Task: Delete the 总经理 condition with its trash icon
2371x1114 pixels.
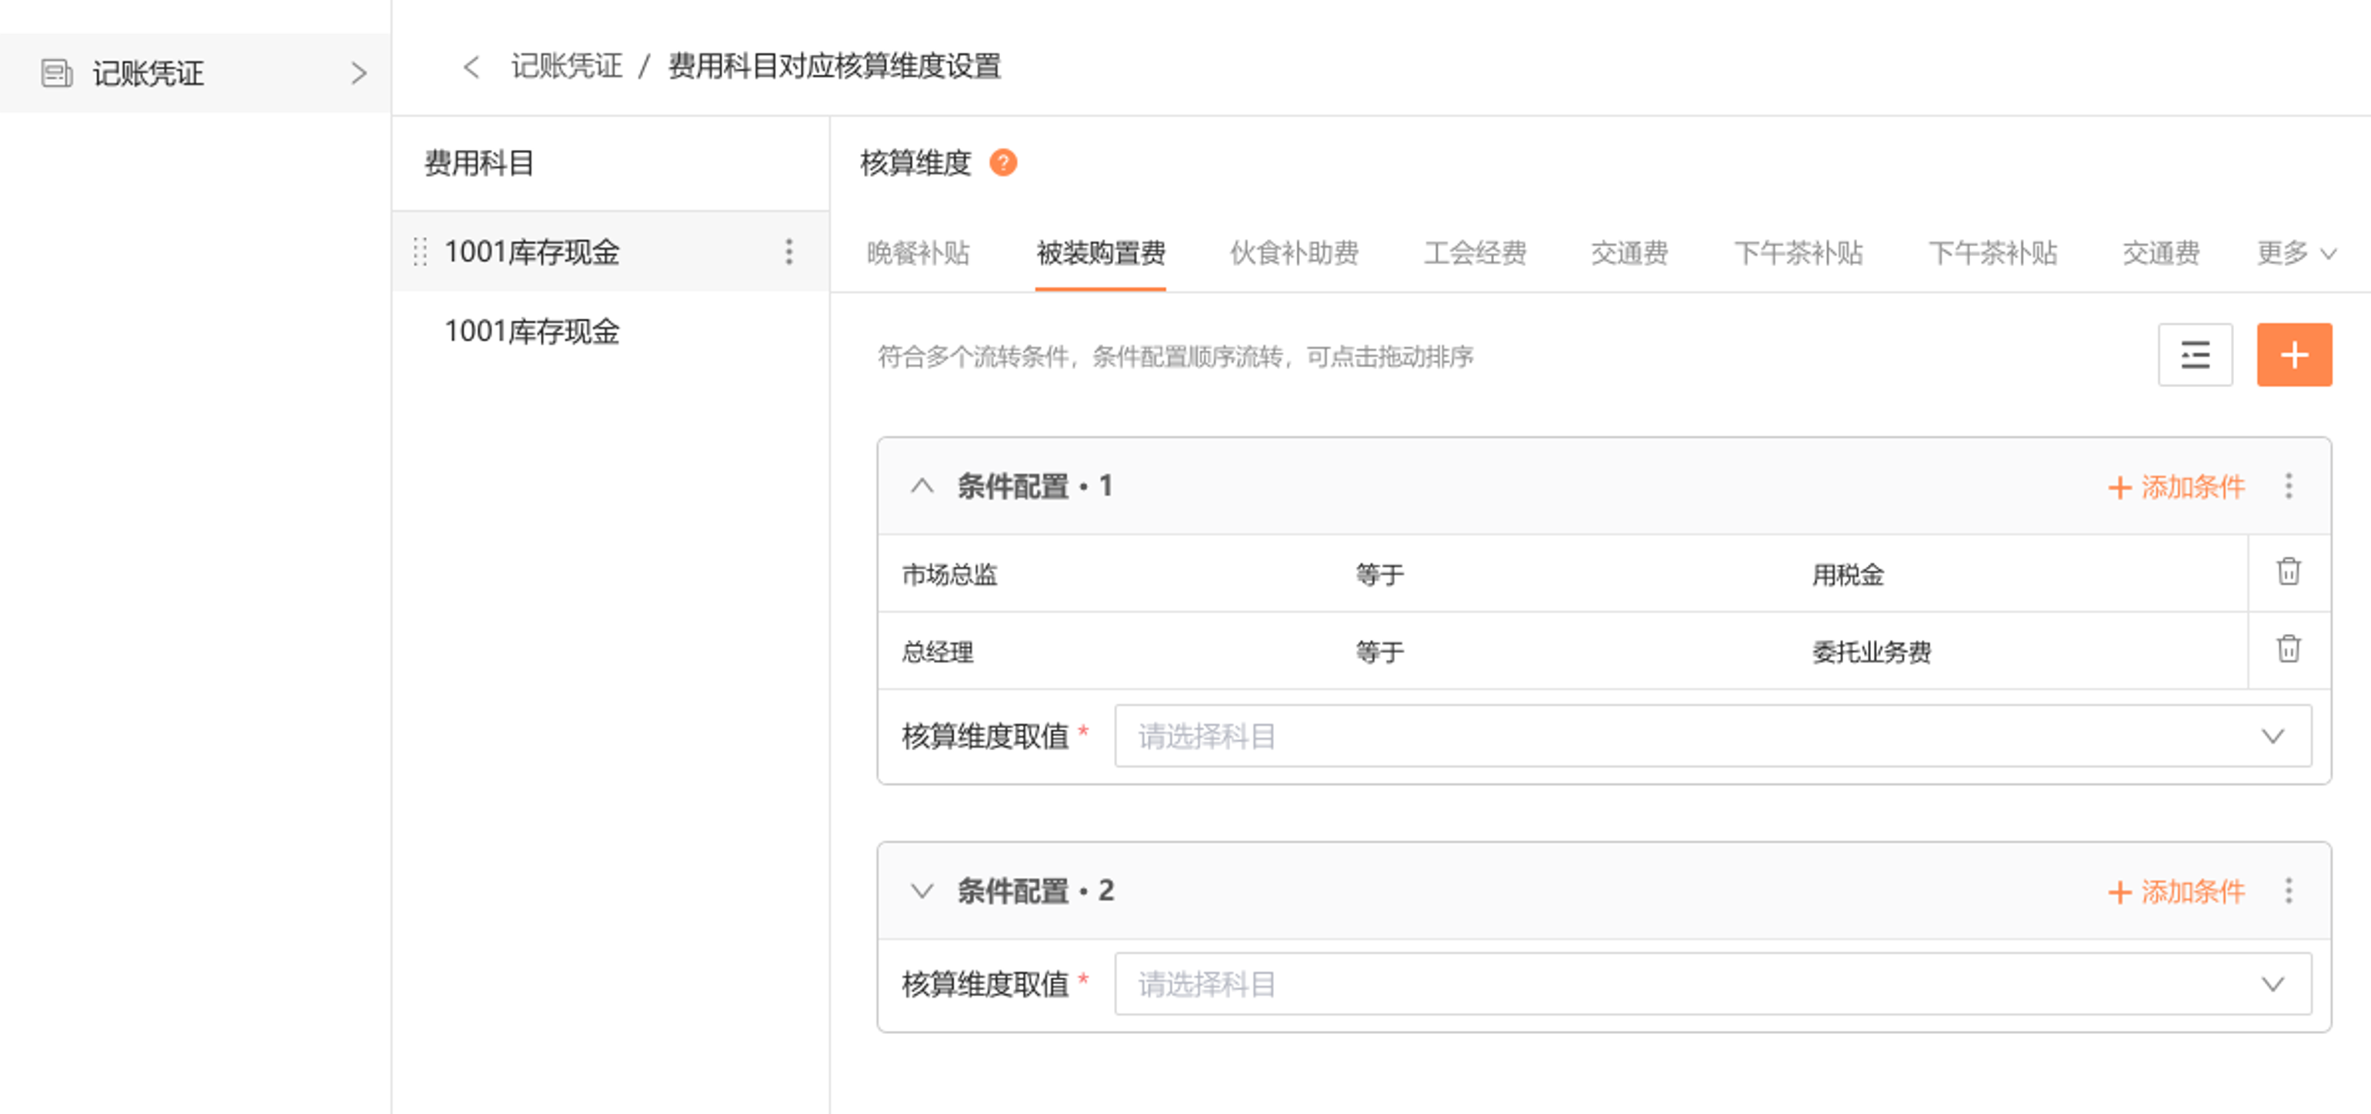Action: (2288, 650)
